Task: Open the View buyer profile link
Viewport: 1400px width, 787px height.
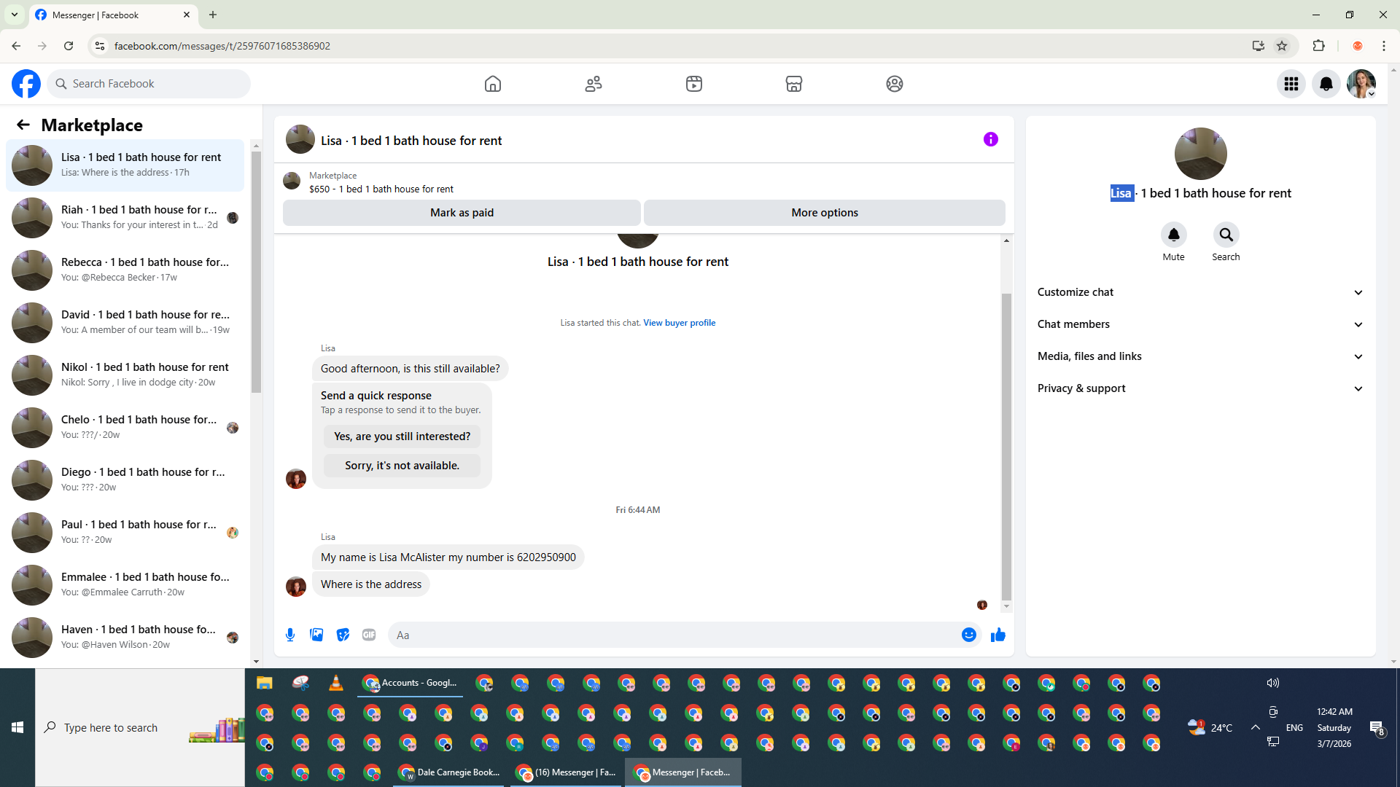Action: tap(679, 323)
